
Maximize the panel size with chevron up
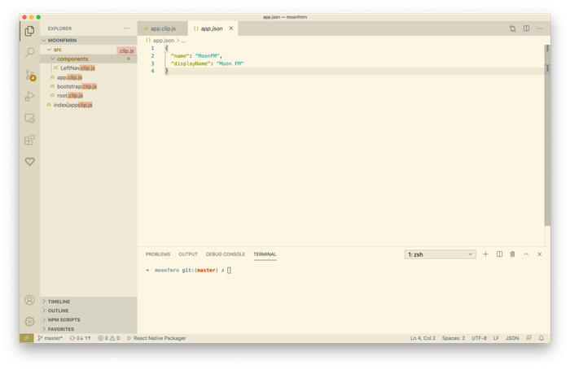526,254
